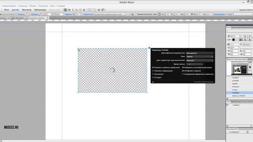Click the constrain width-height link icon
Viewport: 253px width, 142px height.
[192, 14]
